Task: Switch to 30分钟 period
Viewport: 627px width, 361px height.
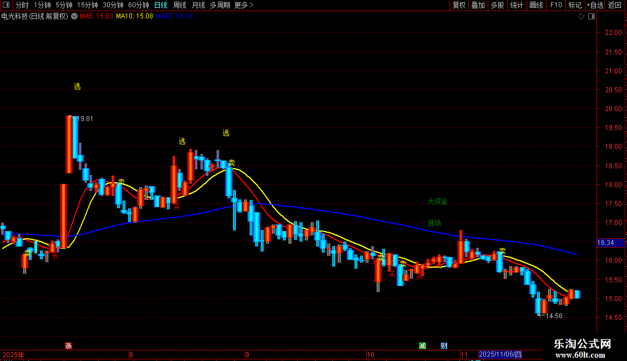Action: coord(113,5)
